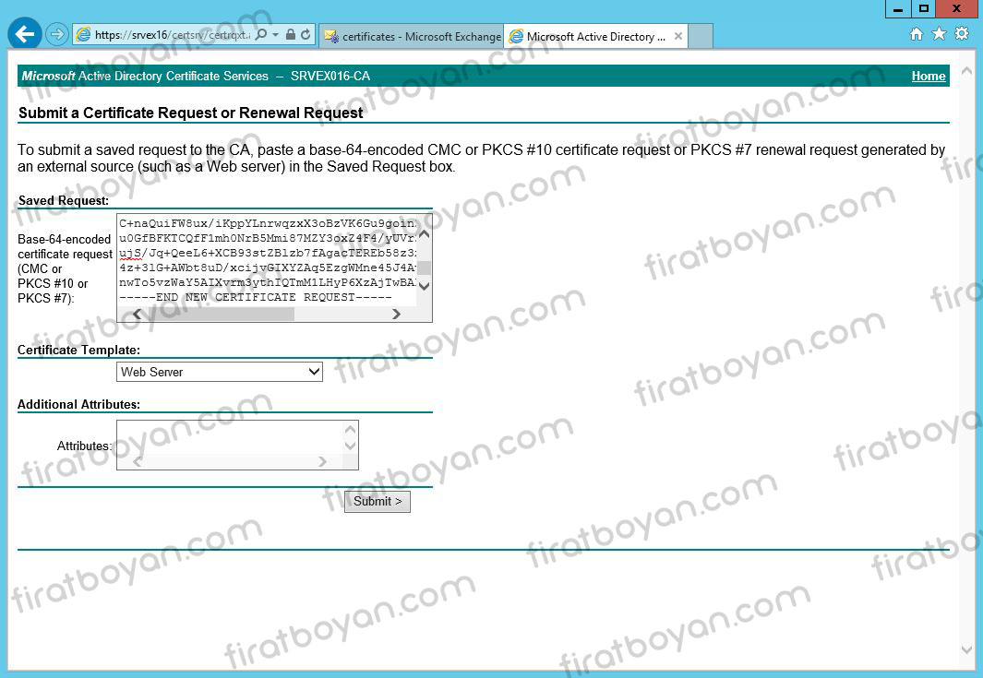Open the Certificate Template dropdown
This screenshot has width=983, height=678.
click(x=220, y=372)
